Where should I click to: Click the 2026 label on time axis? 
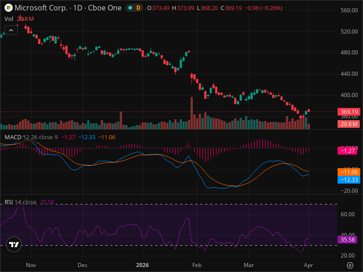pyautogui.click(x=142, y=265)
